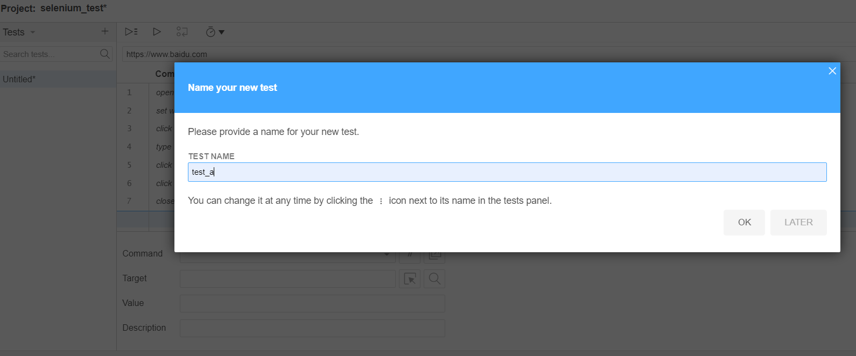The width and height of the screenshot is (856, 356).
Task: Select the Untitled* test in the list
Action: click(x=19, y=79)
